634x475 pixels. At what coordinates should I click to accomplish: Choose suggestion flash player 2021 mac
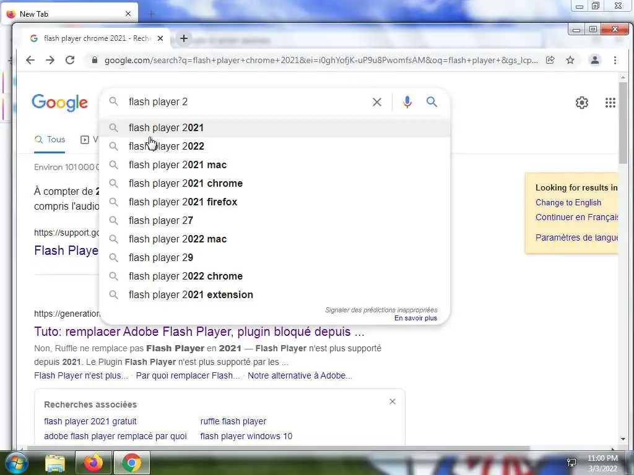[275, 165]
